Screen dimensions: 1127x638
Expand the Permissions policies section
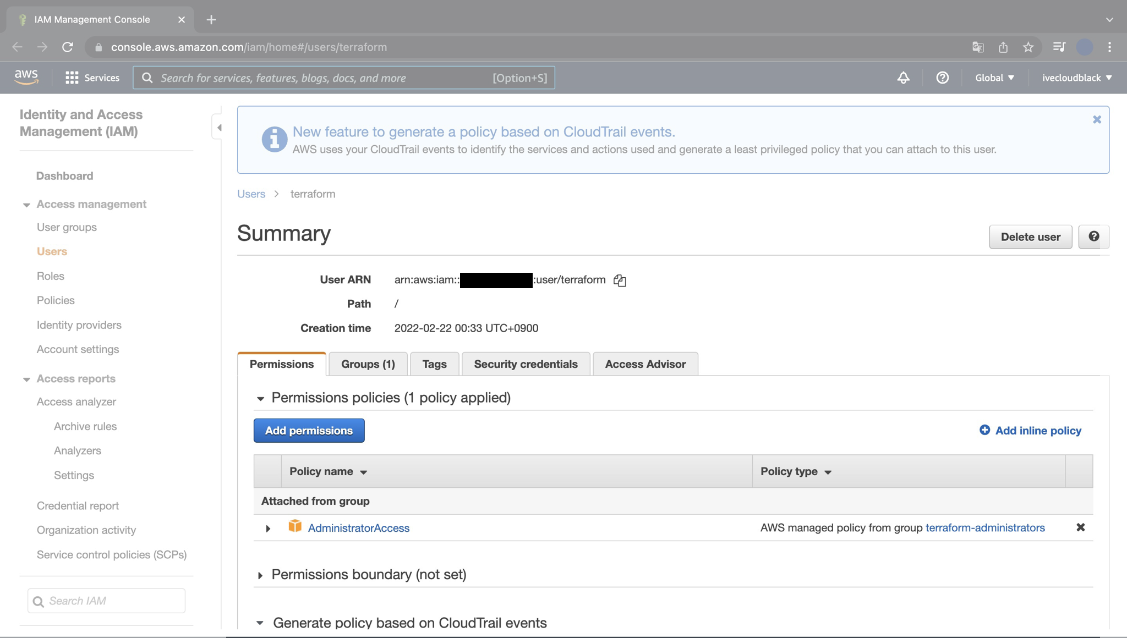point(261,398)
